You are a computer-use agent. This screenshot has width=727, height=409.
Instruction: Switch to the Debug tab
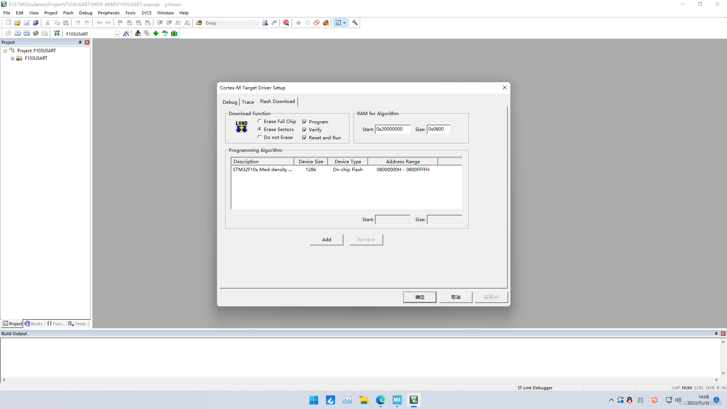[x=229, y=102]
